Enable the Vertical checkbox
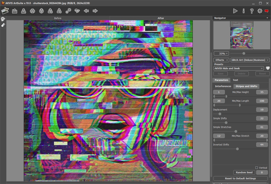Viewport: 271px width, 184px height. [x=257, y=168]
